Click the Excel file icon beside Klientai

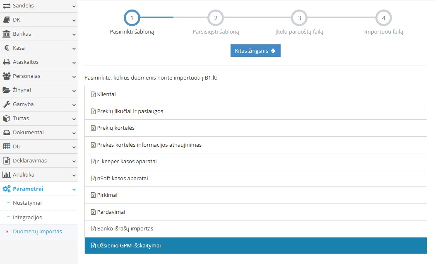tap(93, 94)
